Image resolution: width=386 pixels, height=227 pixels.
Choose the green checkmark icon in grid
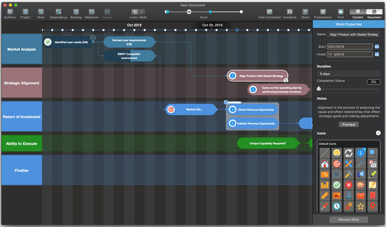(x=337, y=185)
